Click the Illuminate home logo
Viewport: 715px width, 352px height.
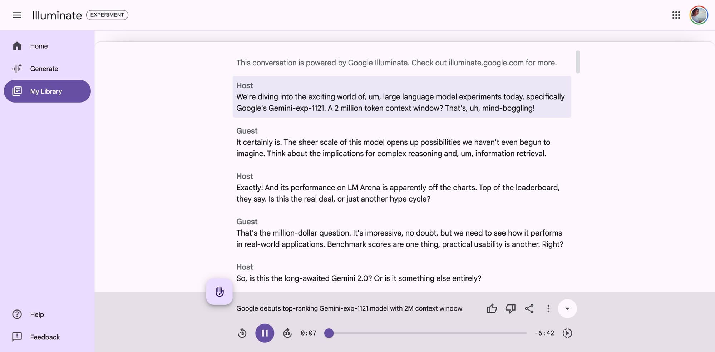pyautogui.click(x=57, y=15)
